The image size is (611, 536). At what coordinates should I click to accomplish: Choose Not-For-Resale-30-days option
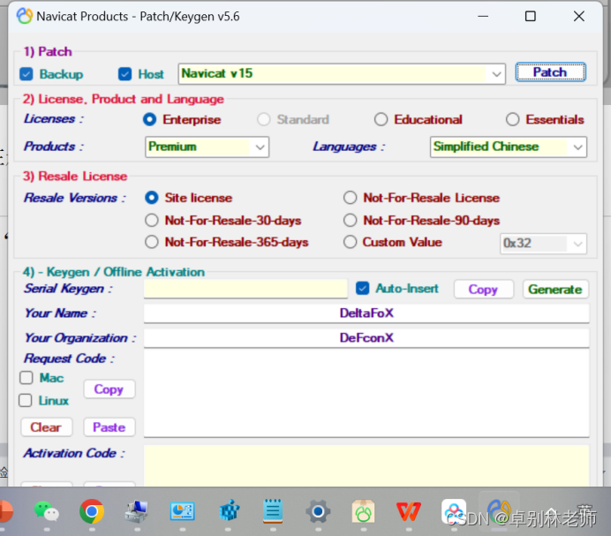[x=152, y=221]
